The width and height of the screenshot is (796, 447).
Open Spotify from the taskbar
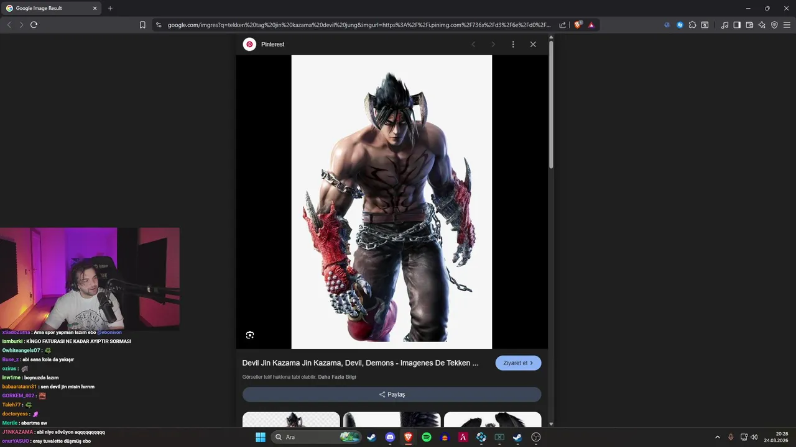[427, 437]
